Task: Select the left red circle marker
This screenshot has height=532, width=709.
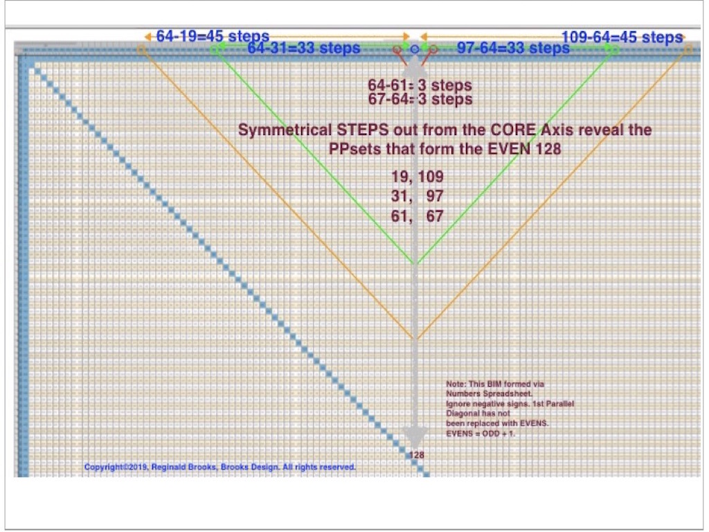Action: coord(397,49)
